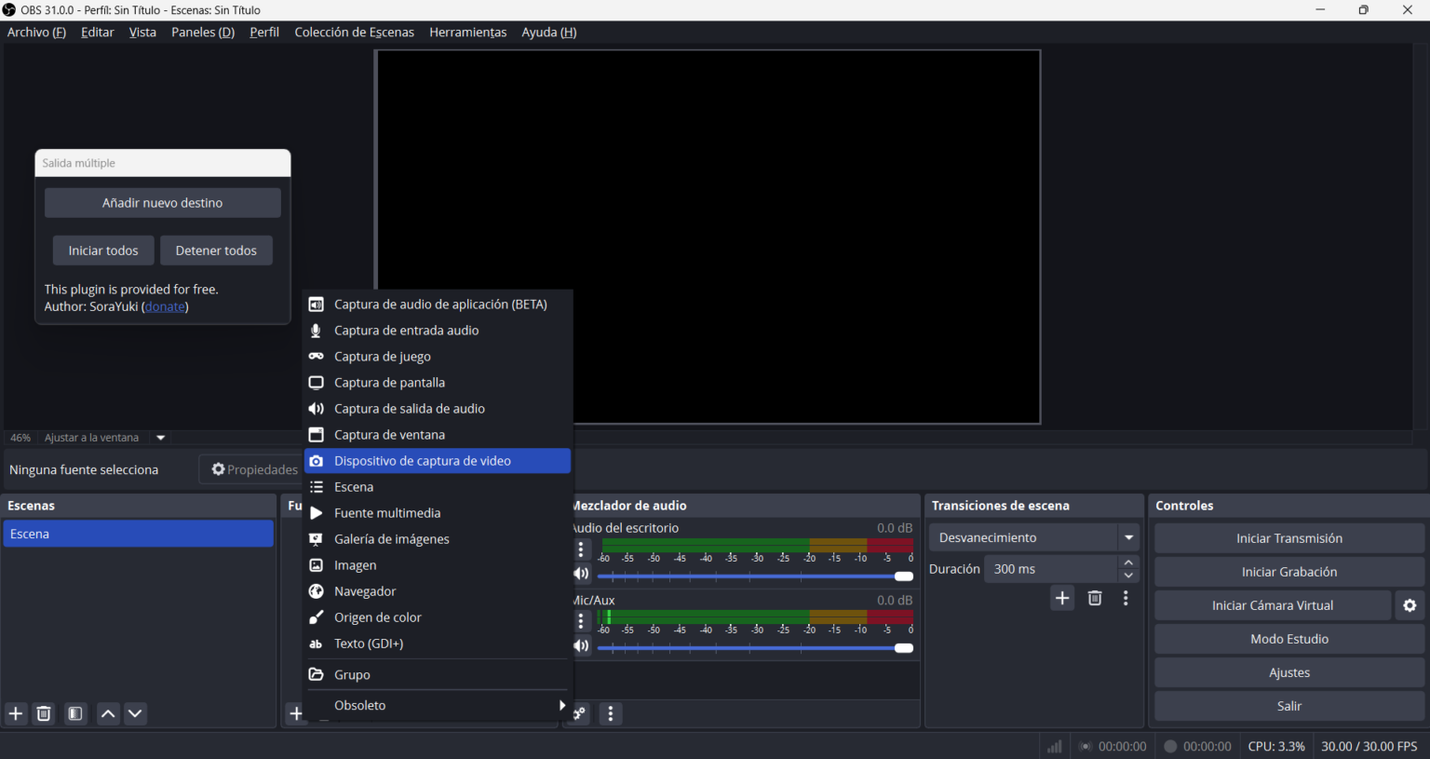The height and width of the screenshot is (759, 1430).
Task: Delete selected scene using trash icon
Action: pyautogui.click(x=44, y=713)
